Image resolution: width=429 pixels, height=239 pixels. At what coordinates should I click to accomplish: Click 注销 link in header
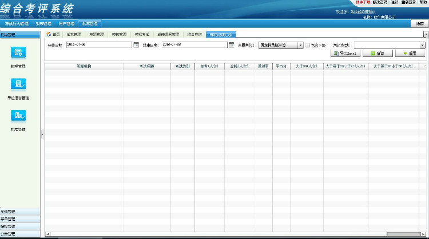(395, 2)
